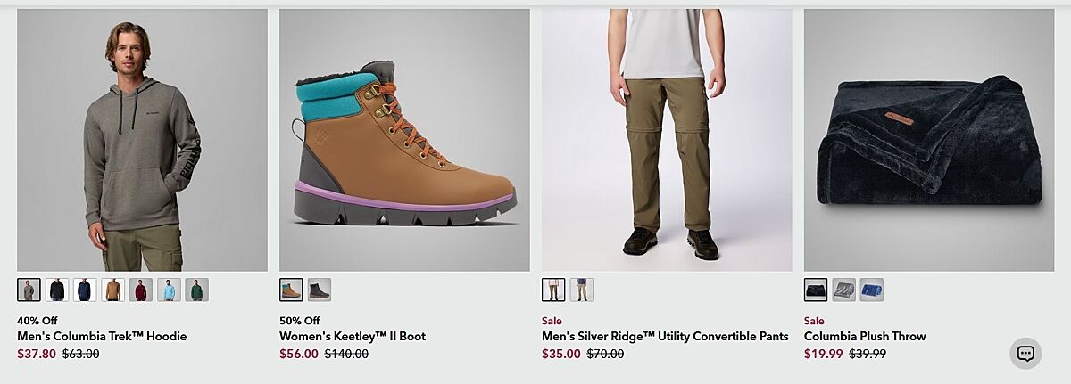Open the Columbia Plush Throw link
This screenshot has height=384, width=1071.
[x=865, y=336]
